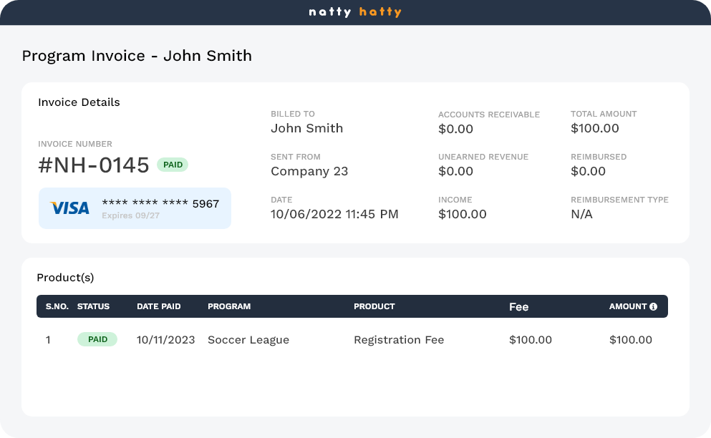Open the DATE PAID column header
Screen dimensions: 711x438
pos(158,306)
